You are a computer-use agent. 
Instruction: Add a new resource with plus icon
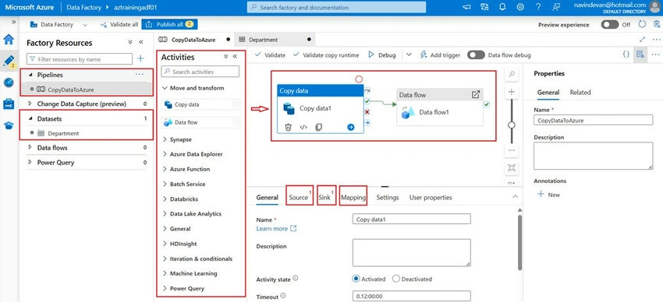coord(141,59)
